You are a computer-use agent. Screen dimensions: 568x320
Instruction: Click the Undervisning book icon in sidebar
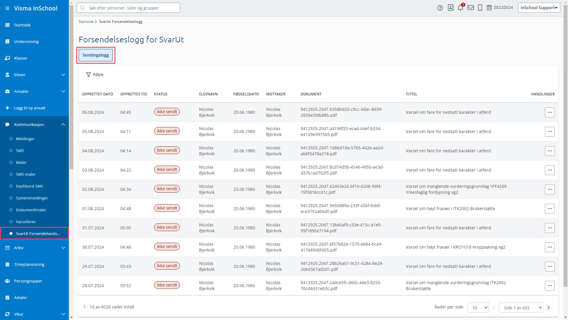click(x=7, y=41)
